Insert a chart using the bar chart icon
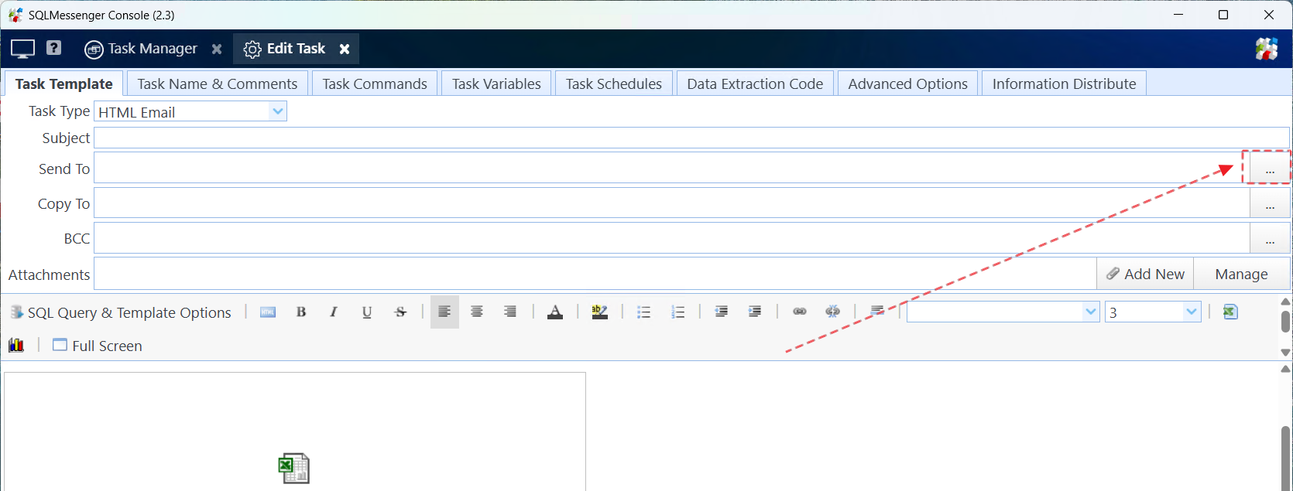The width and height of the screenshot is (1293, 491). point(16,345)
